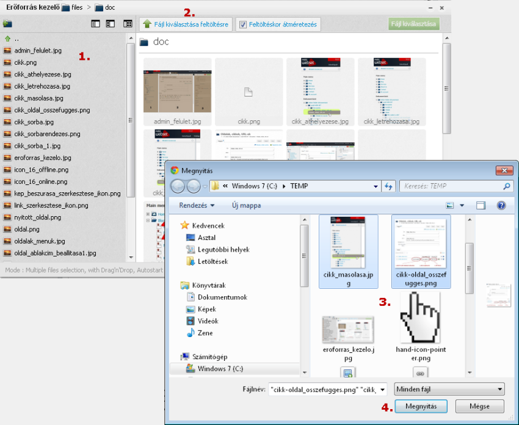Open the Dokumentumok library

click(x=222, y=297)
